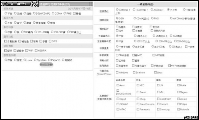The height and width of the screenshot is (120, 199).
Task: Tick the 英漢字典 checkbox
Action: (117, 66)
